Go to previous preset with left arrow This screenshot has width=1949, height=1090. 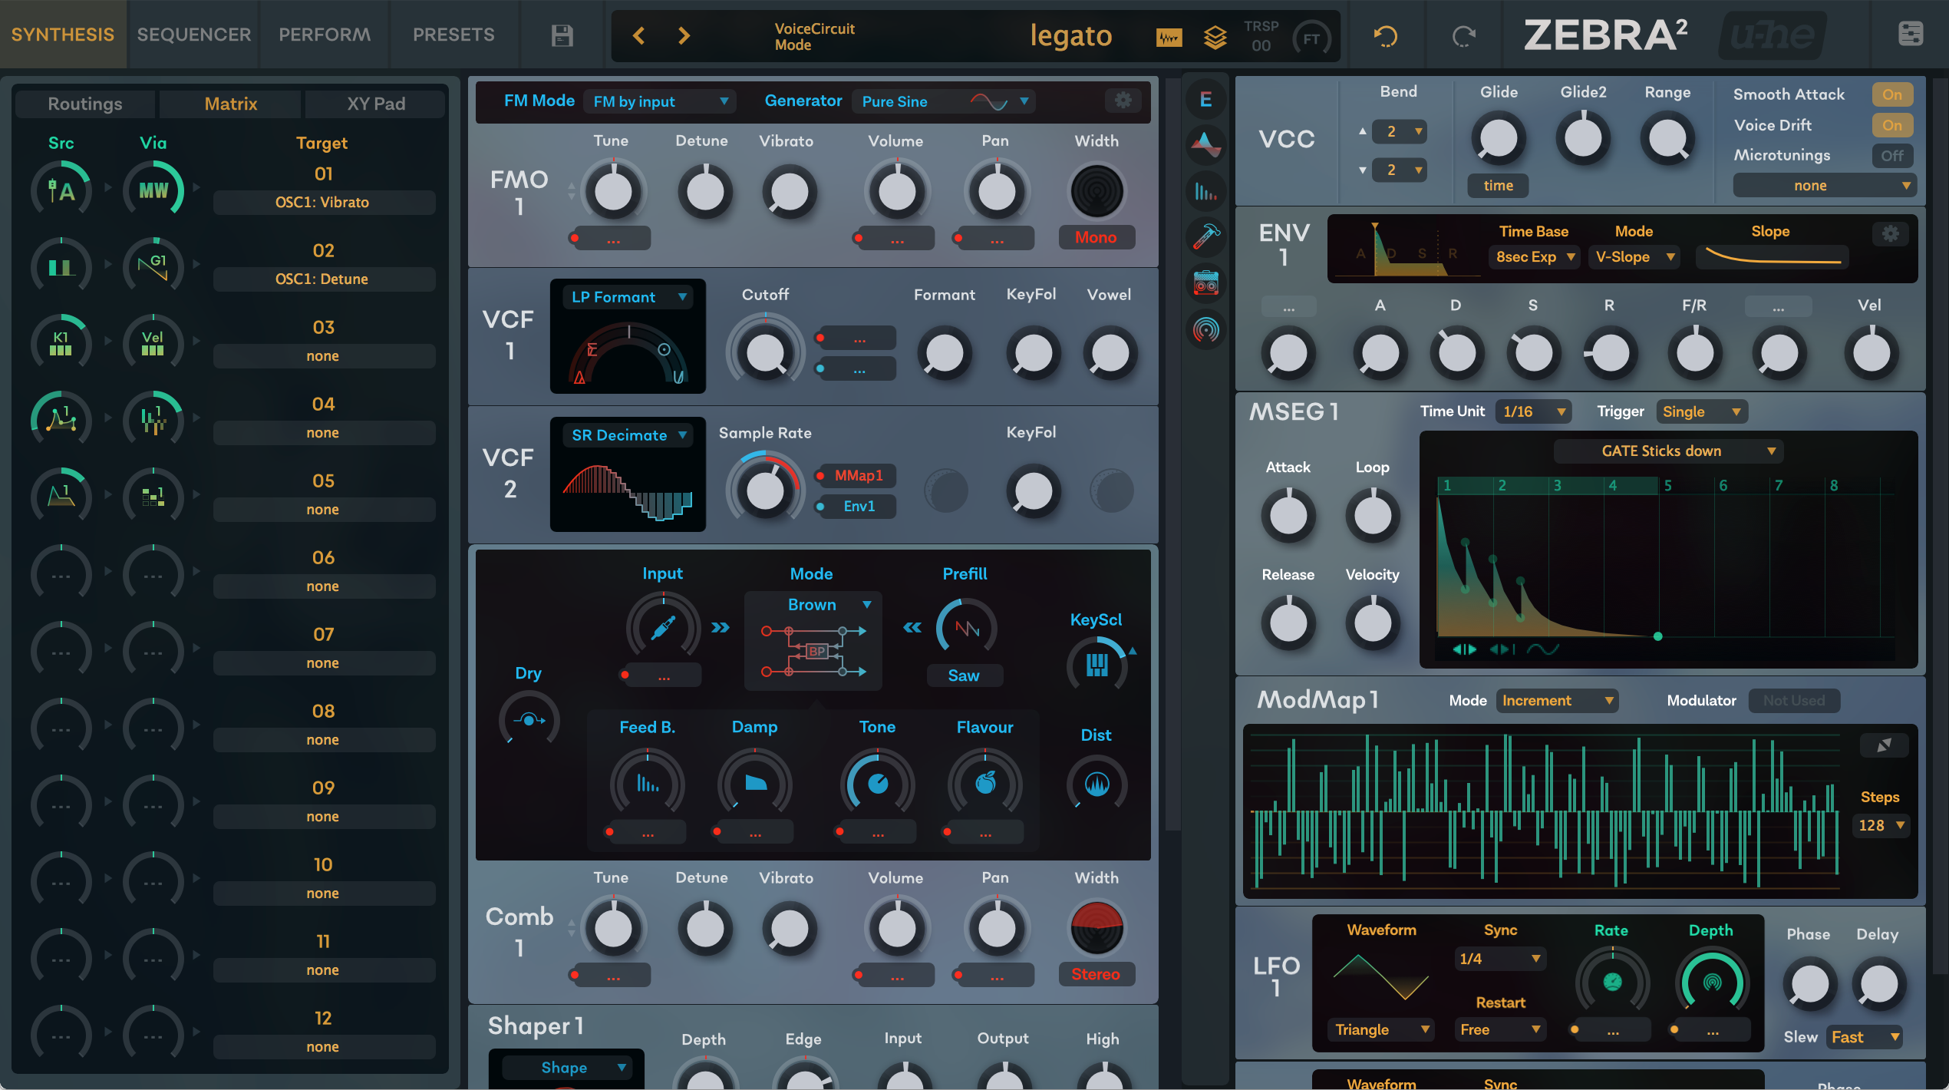pyautogui.click(x=638, y=35)
